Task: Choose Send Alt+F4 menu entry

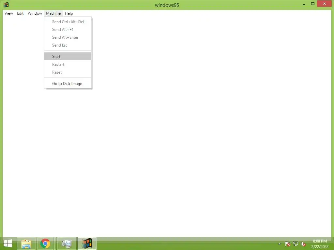Action: point(68,30)
